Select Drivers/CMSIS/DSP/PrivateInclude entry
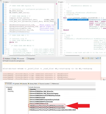Viewport: 106px width, 114px height. click(x=41, y=102)
